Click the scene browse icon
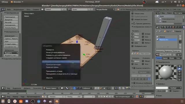This screenshot has width=185, height=104. pos(69,9)
